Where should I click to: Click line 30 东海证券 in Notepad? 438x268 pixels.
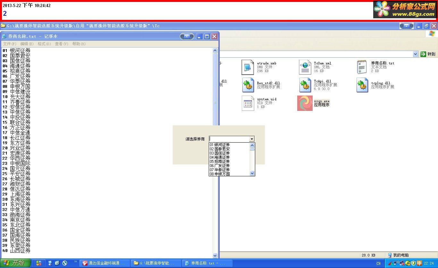click(x=16, y=199)
